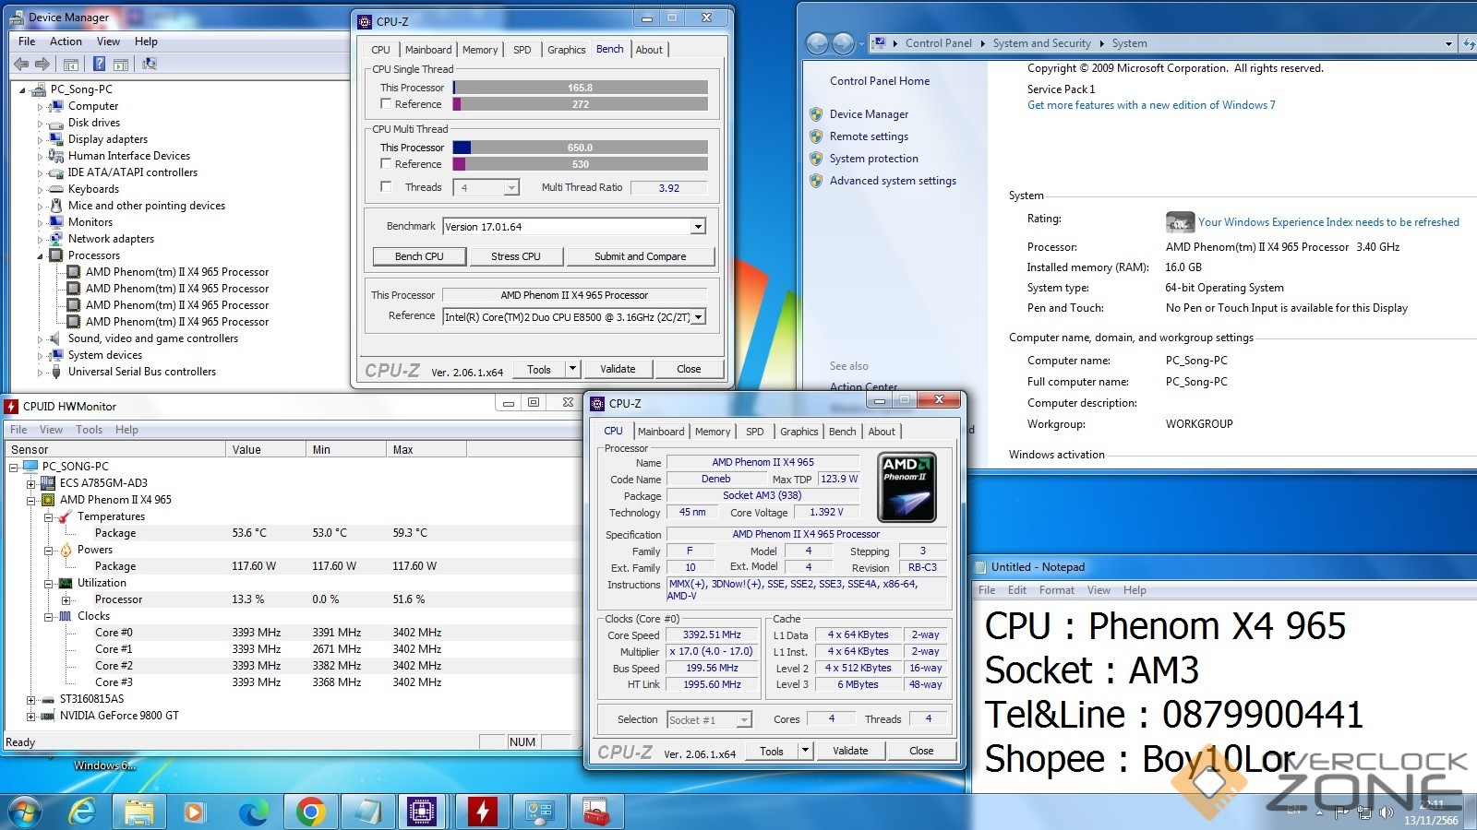Tick the Multi Thread Reference checkbox

point(387,164)
